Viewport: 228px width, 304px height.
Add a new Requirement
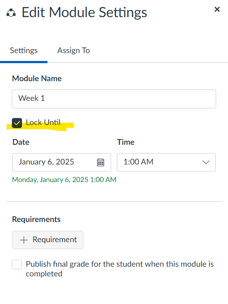[48, 240]
